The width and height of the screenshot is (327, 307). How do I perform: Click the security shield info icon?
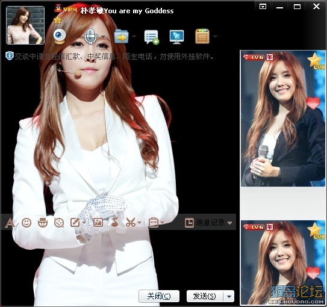tap(10, 56)
